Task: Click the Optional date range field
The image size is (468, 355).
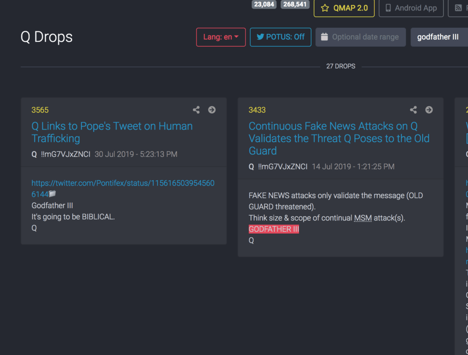Action: pos(365,37)
